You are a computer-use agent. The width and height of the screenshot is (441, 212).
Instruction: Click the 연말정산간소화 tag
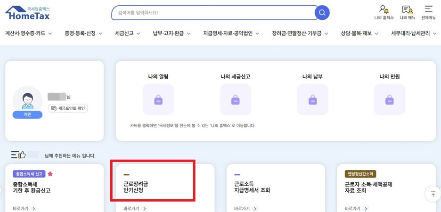pos(360,174)
